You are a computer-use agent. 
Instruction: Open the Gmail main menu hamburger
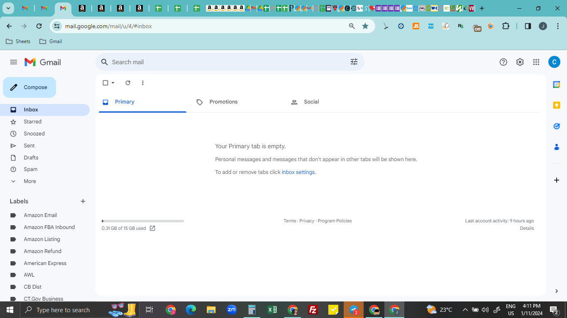pyautogui.click(x=14, y=62)
